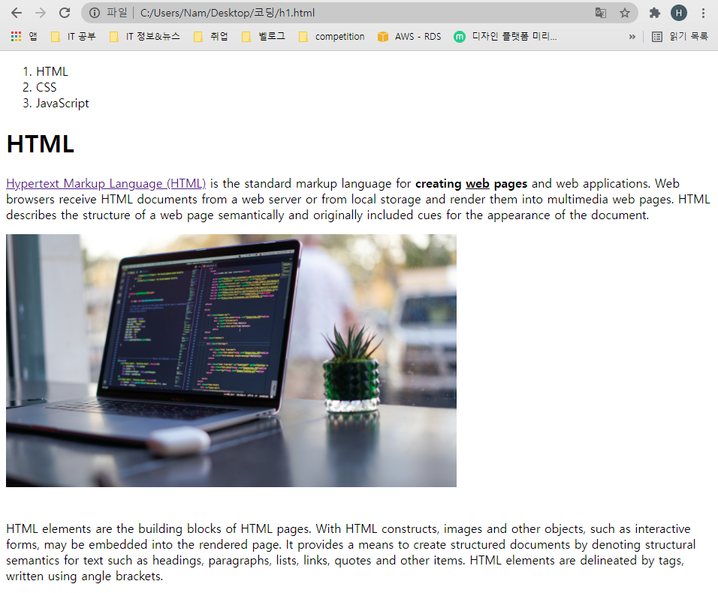The image size is (718, 593).
Task: Reload the page with refresh icon
Action: click(x=65, y=13)
